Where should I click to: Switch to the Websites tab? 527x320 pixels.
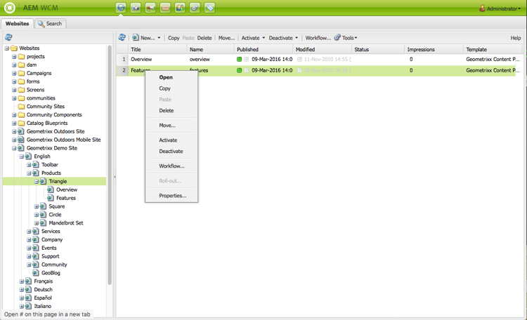17,23
